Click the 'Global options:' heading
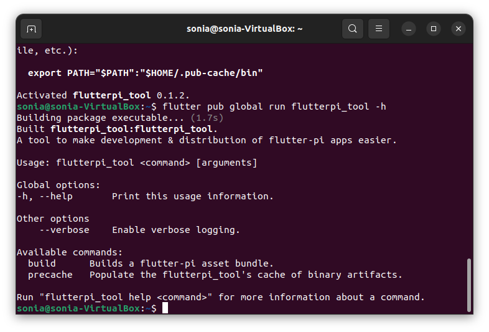Viewport: 489px width, 332px height. (x=58, y=185)
